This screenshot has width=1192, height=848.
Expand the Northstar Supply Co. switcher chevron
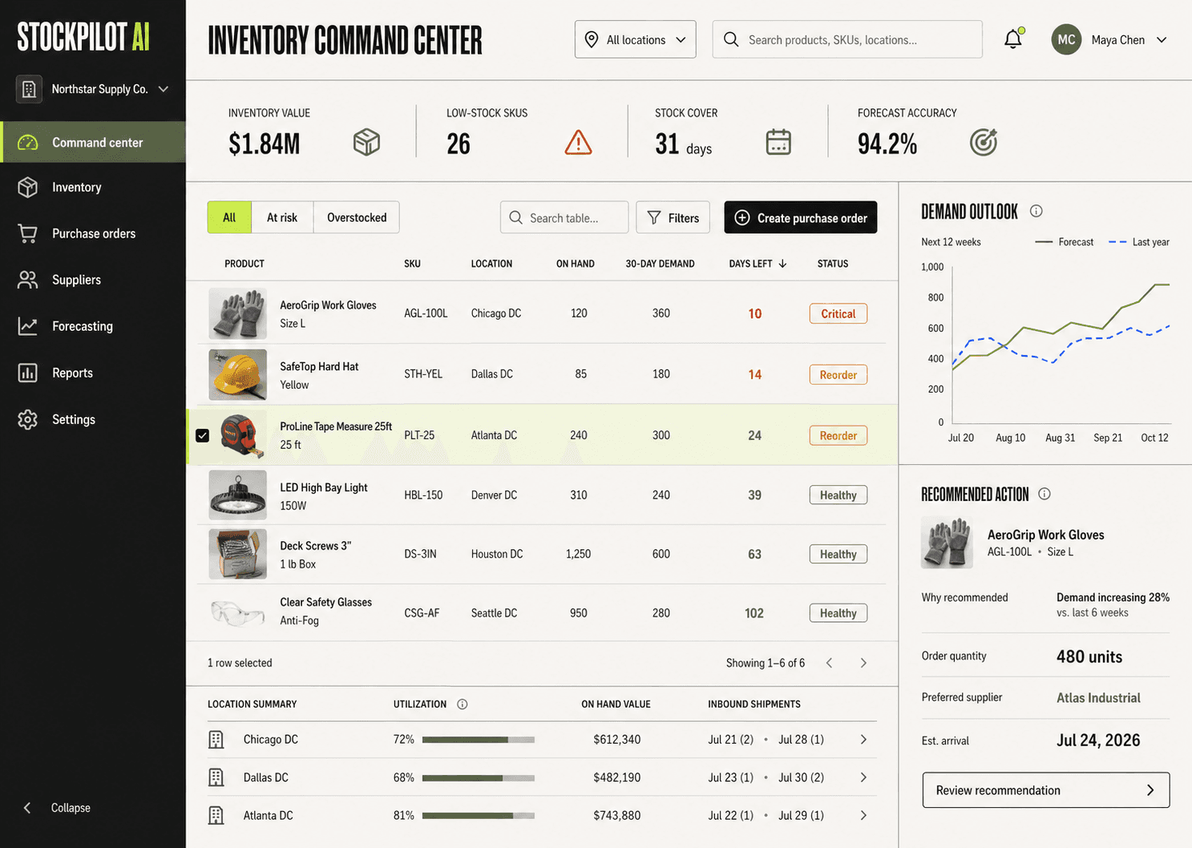tap(164, 89)
